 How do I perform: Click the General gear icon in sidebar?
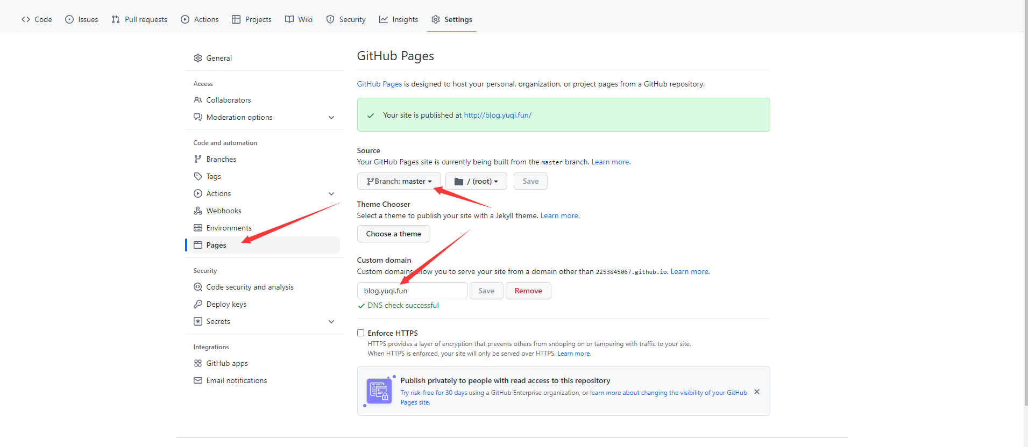click(198, 58)
